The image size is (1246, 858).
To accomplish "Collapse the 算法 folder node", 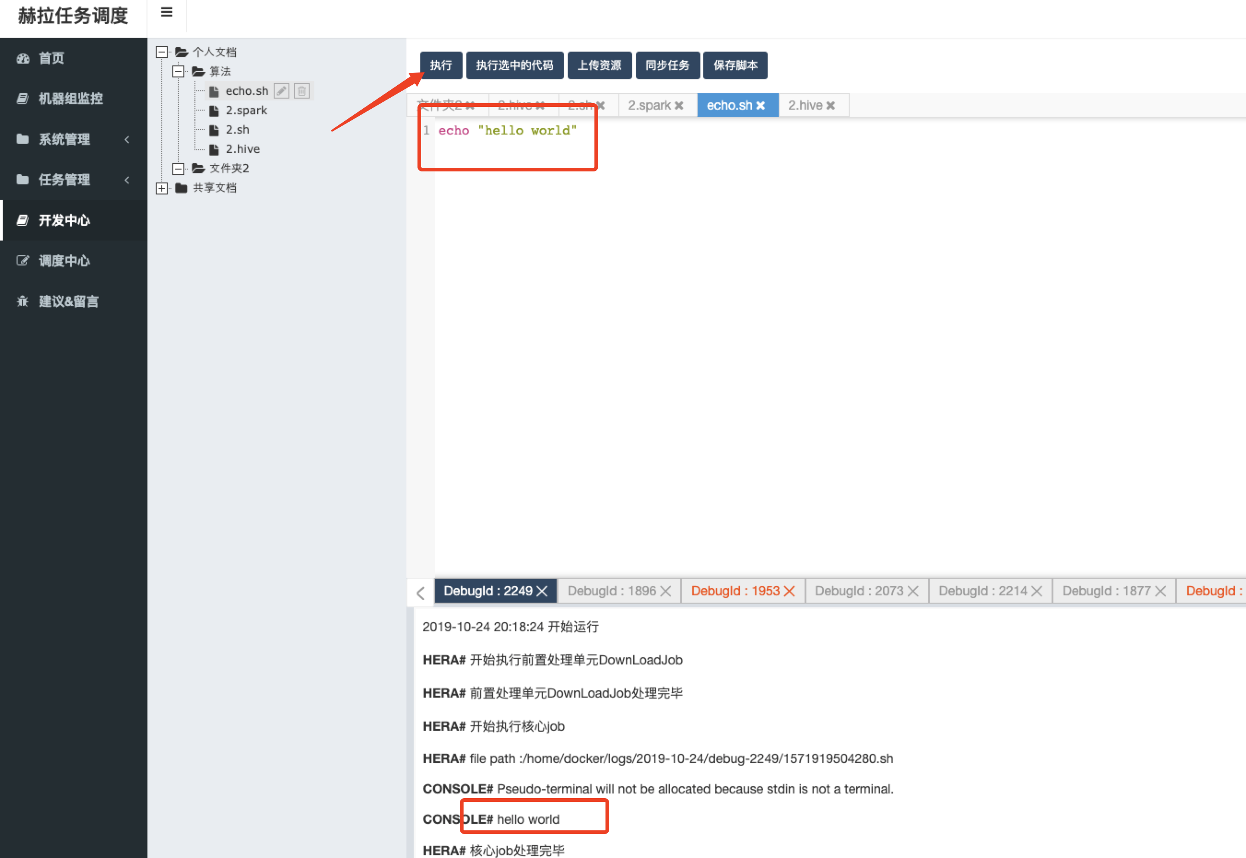I will click(x=178, y=71).
